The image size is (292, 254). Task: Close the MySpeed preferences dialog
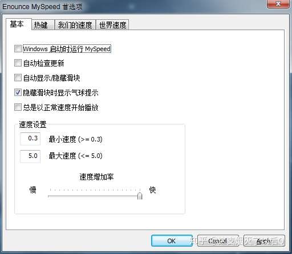click(278, 4)
